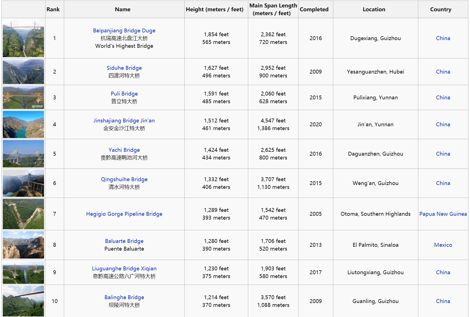This screenshot has height=317, width=470.
Task: Click the Liuguanghe Bridge thumbnail photo
Action: pyautogui.click(x=23, y=272)
